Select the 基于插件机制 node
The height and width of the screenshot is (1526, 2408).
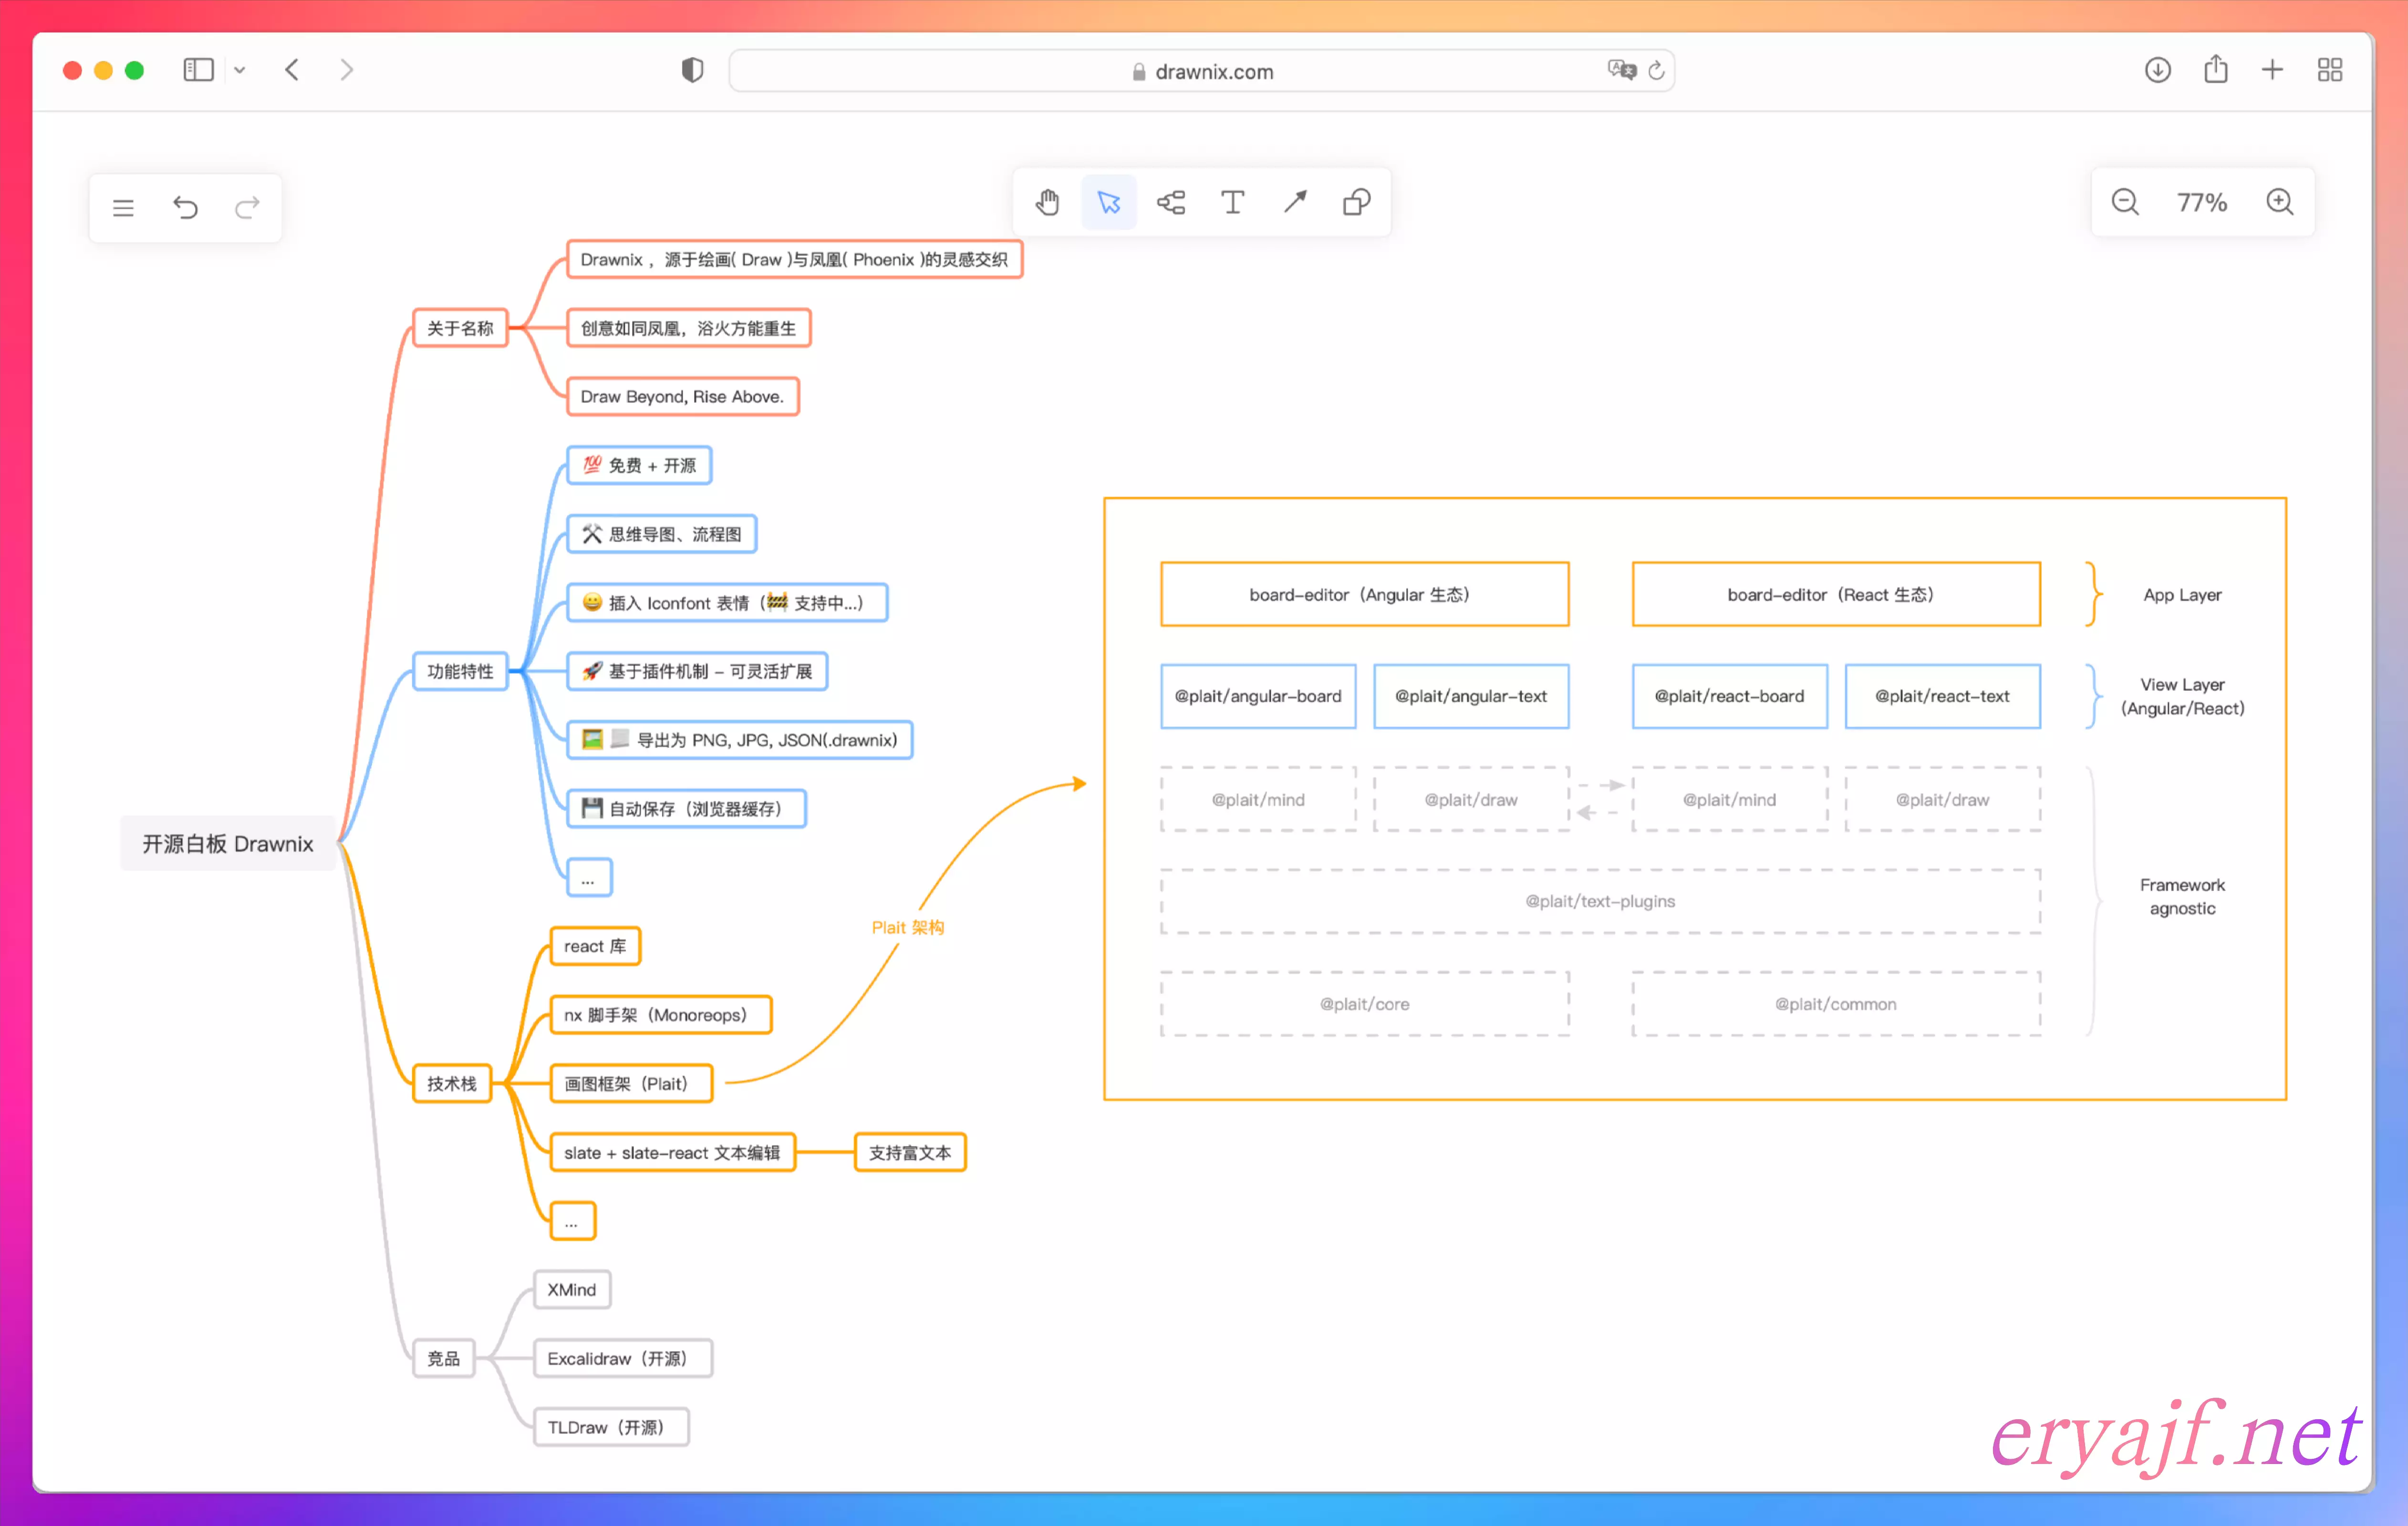point(697,671)
